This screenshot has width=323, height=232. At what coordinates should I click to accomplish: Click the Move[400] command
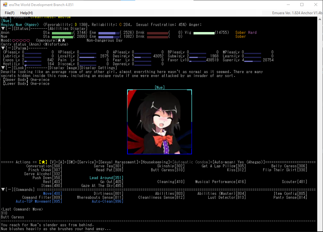52,194
